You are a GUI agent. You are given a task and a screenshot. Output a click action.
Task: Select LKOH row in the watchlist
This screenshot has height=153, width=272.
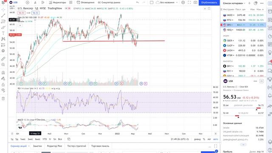tap(243, 50)
